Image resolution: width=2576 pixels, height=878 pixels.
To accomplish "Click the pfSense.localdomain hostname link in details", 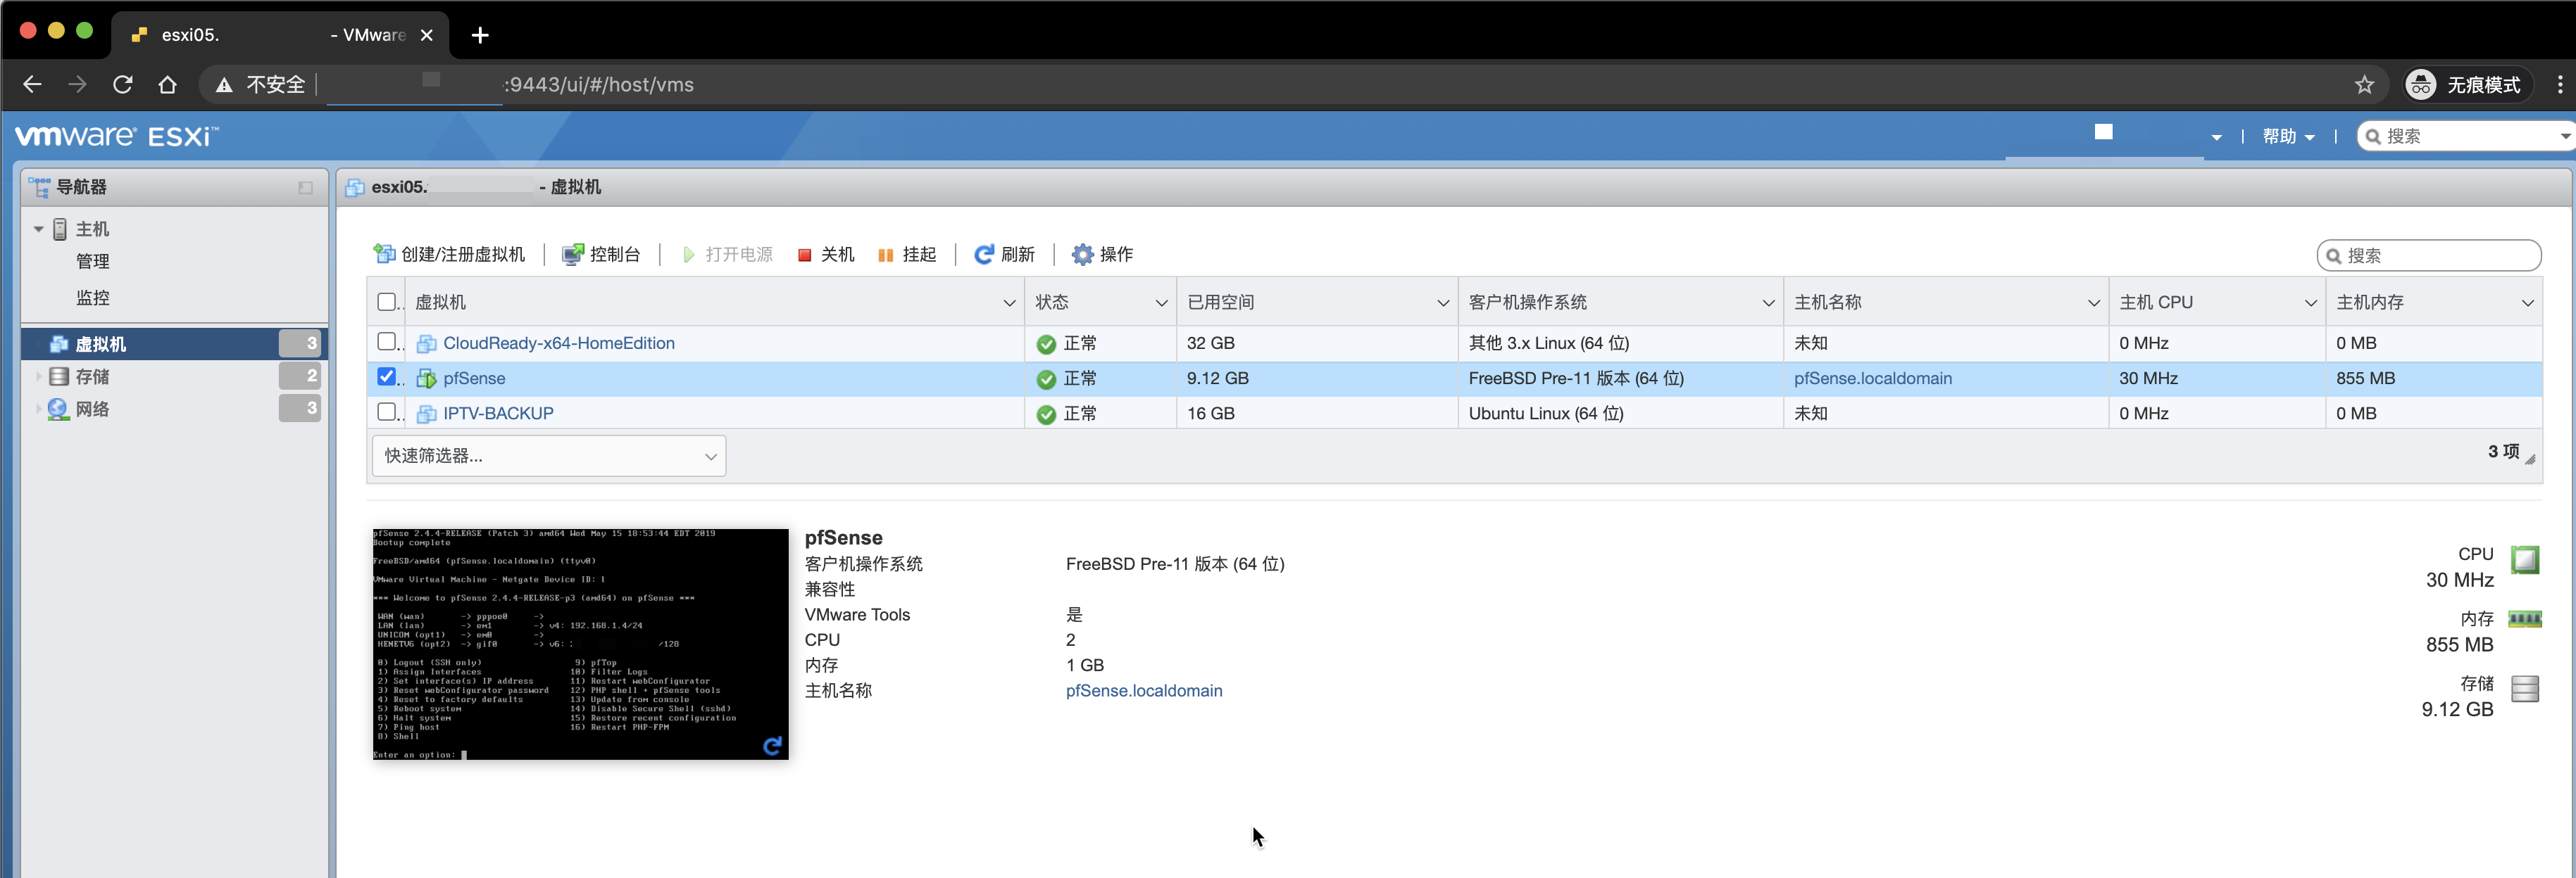I will (x=1143, y=690).
